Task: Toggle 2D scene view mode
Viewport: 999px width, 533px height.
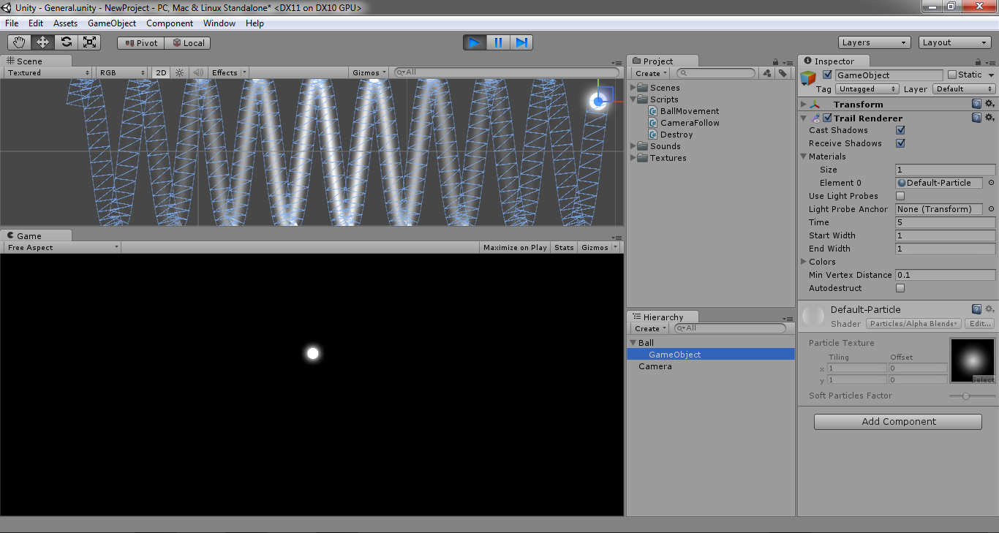Action: tap(161, 72)
